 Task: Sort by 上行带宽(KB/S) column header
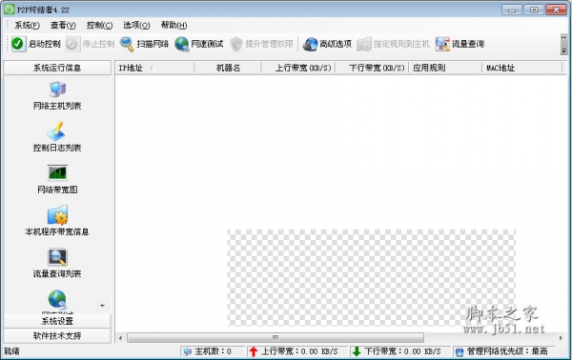click(298, 68)
